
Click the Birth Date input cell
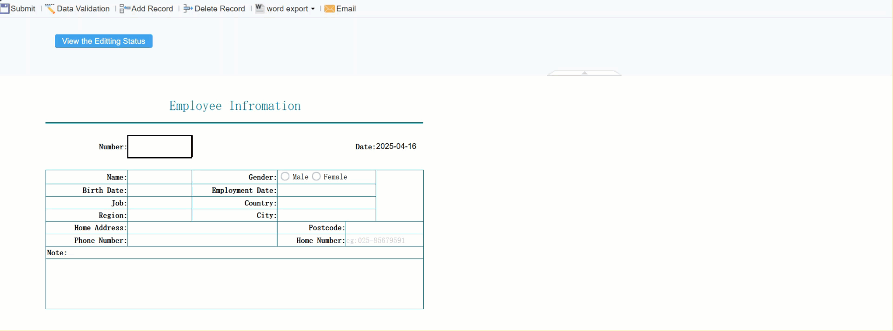(160, 190)
